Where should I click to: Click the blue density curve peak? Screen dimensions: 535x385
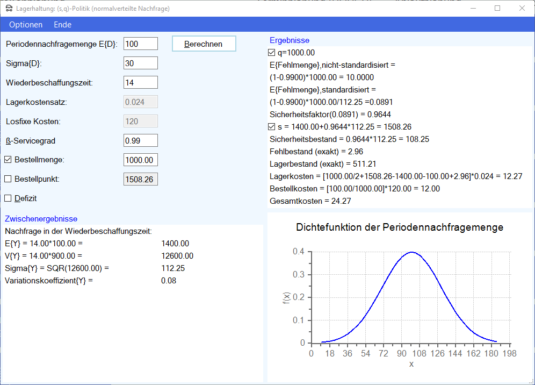pyautogui.click(x=411, y=252)
